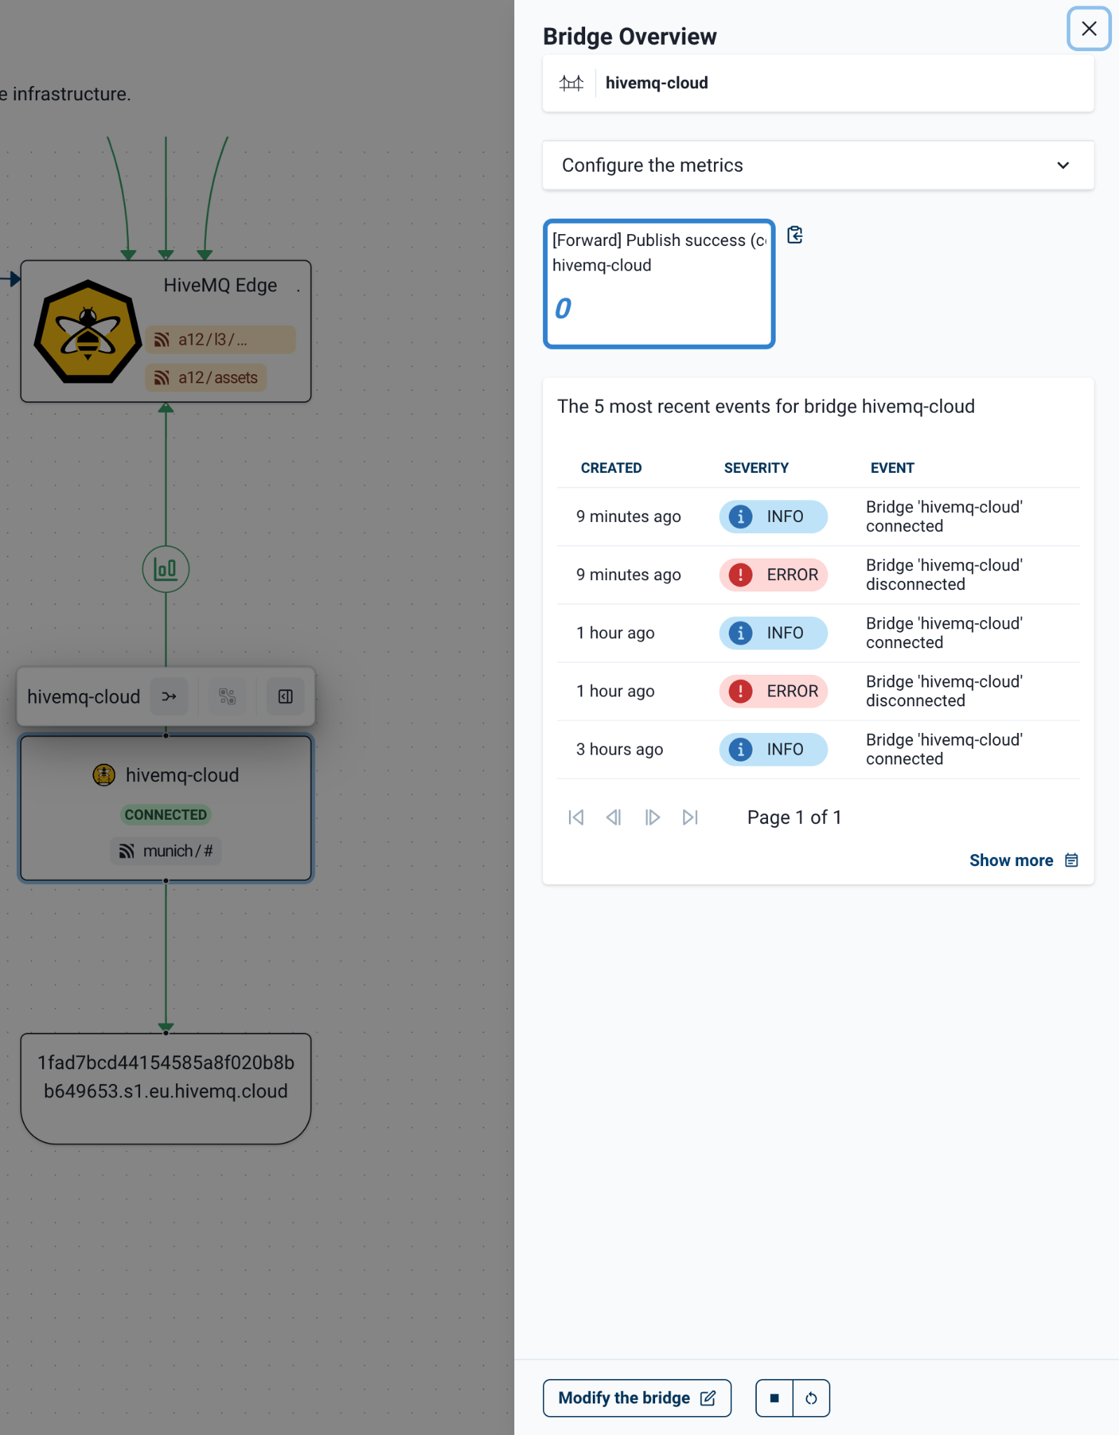This screenshot has height=1435, width=1119.
Task: Click events table title for bridge hivemq-cloud
Action: click(x=766, y=406)
